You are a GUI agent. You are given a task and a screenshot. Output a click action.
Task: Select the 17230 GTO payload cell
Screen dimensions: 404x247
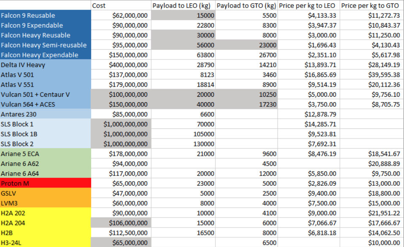tap(247, 104)
